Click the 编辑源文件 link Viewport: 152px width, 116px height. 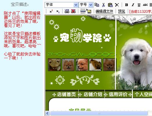105,11
